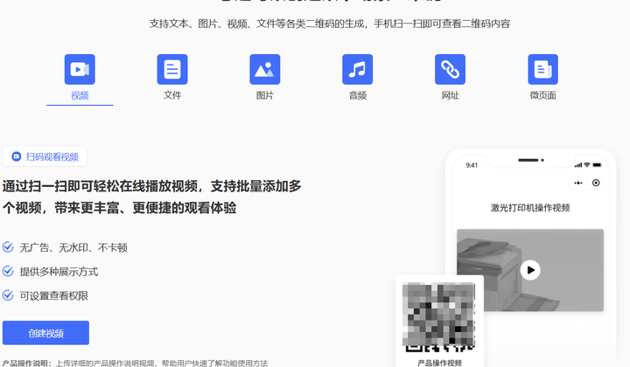
Task: Tap the circular target icon in phone header
Action: click(596, 183)
